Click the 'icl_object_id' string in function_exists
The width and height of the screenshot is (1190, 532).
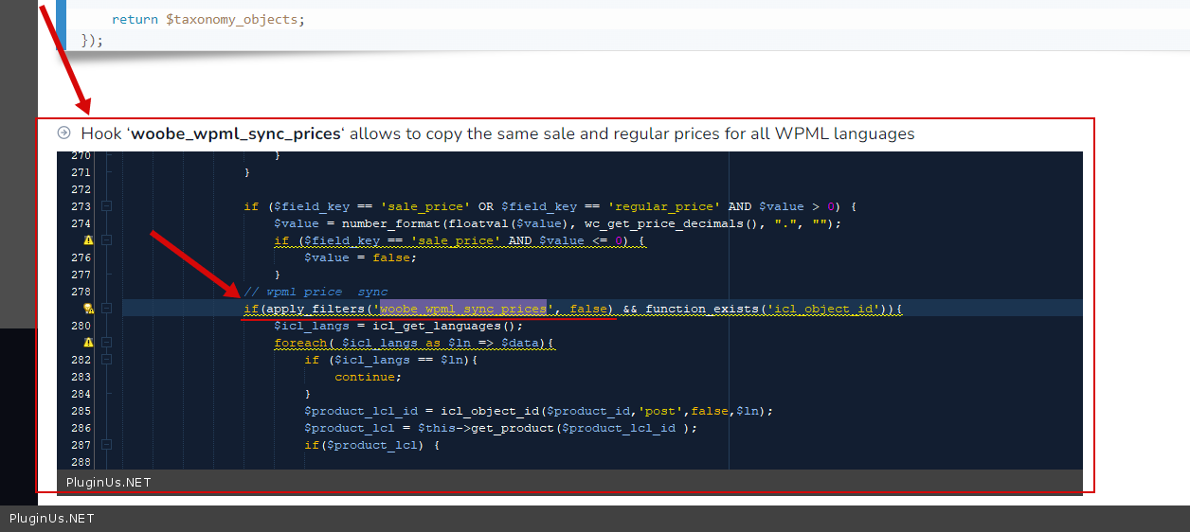tap(824, 309)
